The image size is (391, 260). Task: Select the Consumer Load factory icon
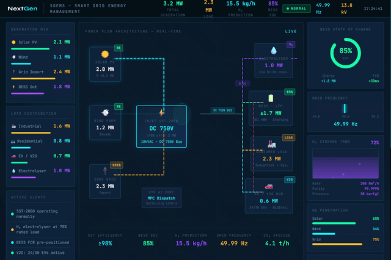(x=271, y=143)
